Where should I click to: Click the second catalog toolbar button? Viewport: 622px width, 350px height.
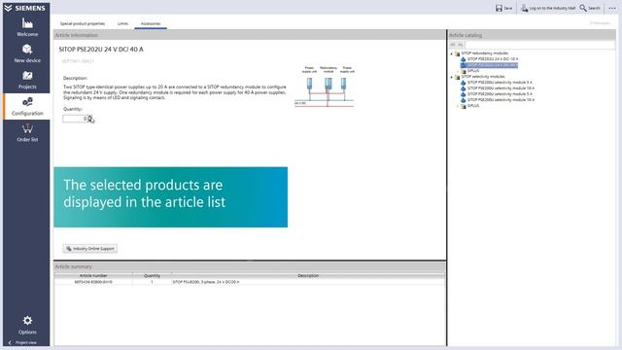(460, 45)
